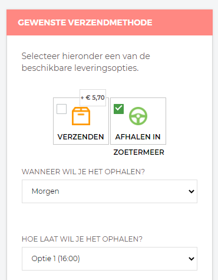Click the 'Hoe laat wil je het ophalen?' label

82,239
